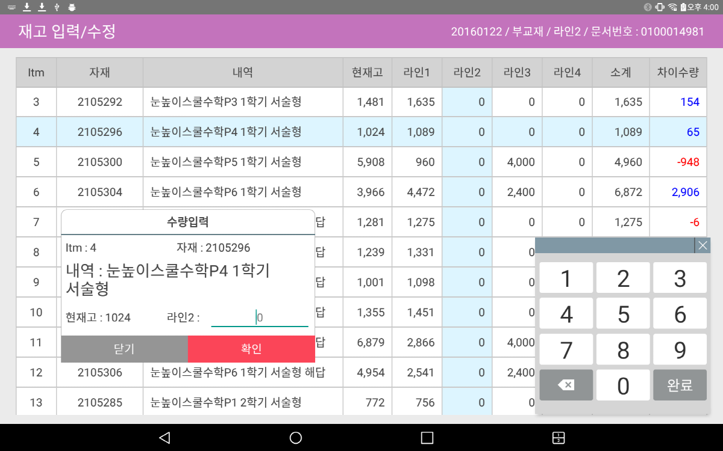Viewport: 723px width, 451px height.
Task: Click current stock value 5,908
Action: click(x=371, y=162)
